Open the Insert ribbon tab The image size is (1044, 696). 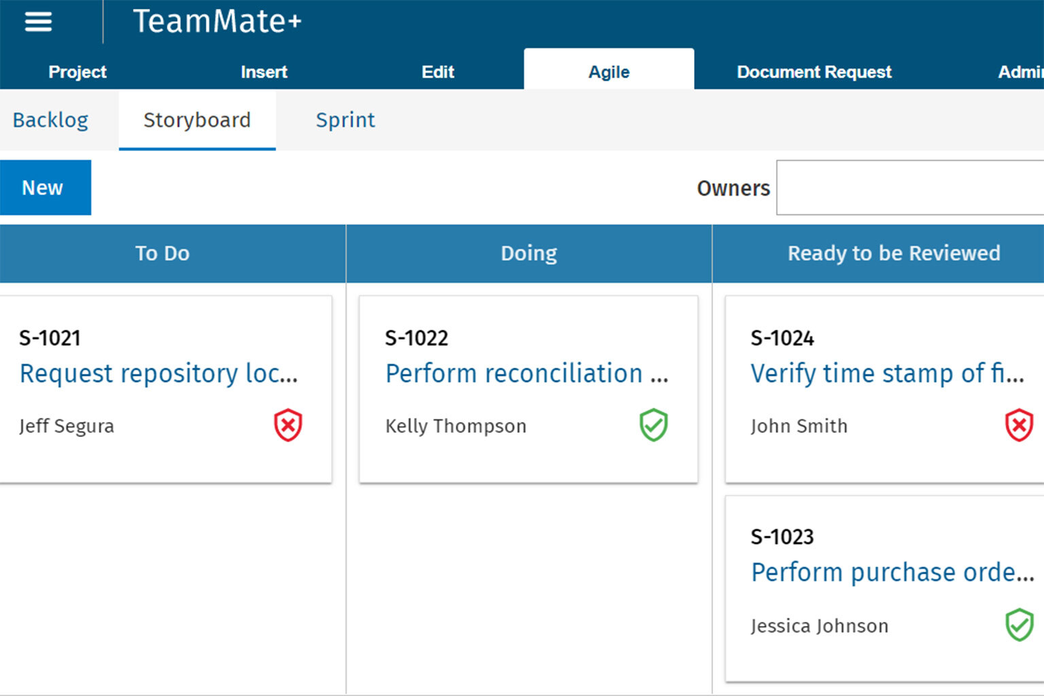[264, 72]
